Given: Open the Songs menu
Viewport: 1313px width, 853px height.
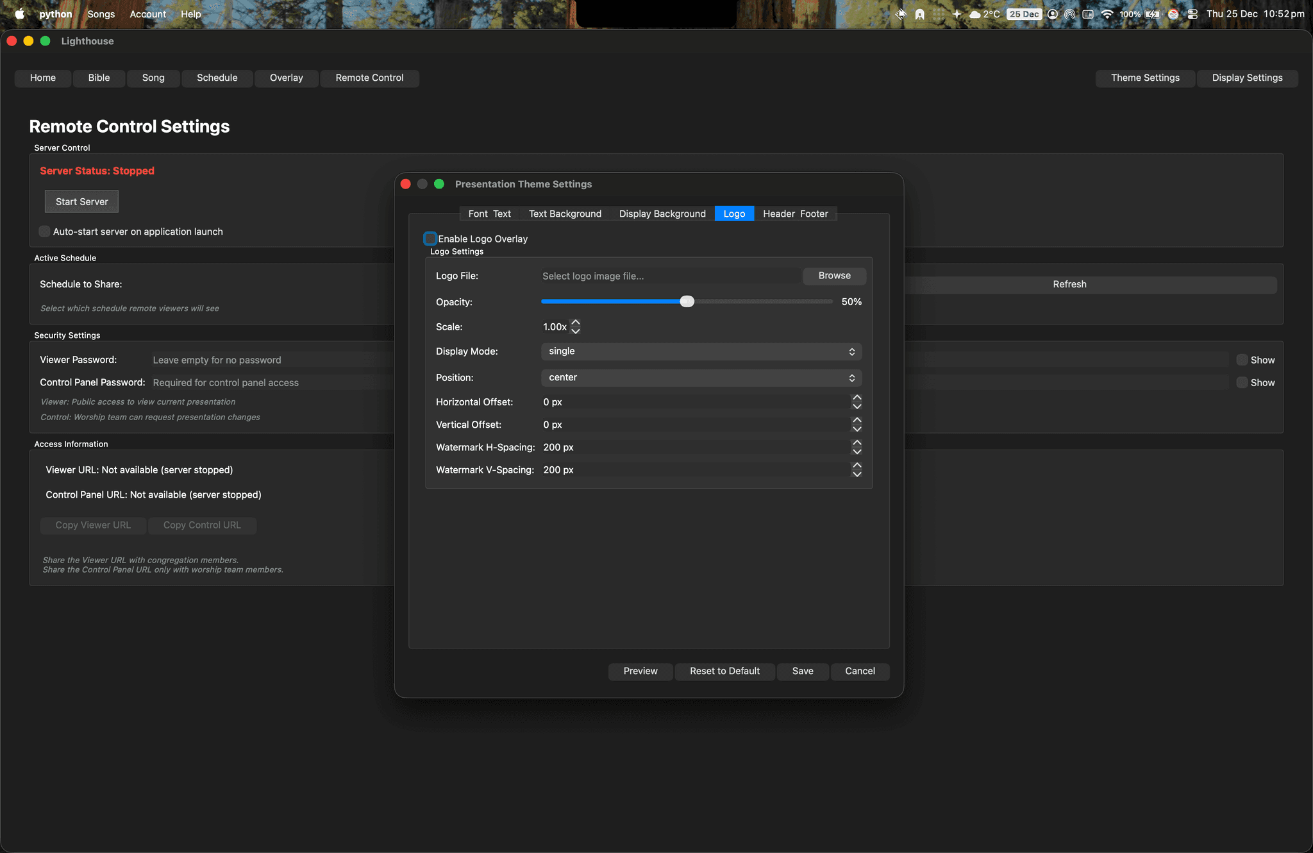Looking at the screenshot, I should (x=101, y=14).
